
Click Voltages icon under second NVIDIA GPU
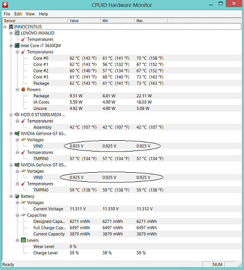pyautogui.click(x=23, y=171)
